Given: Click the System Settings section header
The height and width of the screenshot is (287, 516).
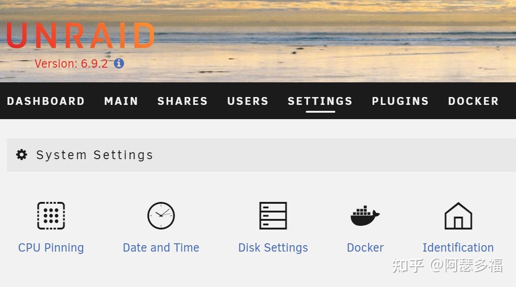Looking at the screenshot, I should [x=261, y=155].
